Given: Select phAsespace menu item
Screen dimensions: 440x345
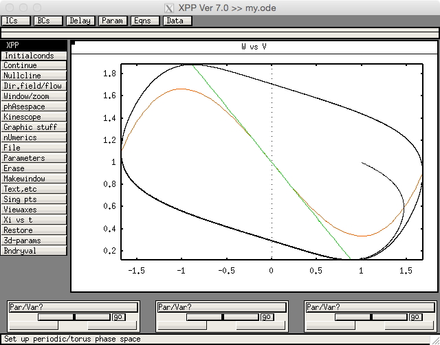Looking at the screenshot, I should point(34,107).
